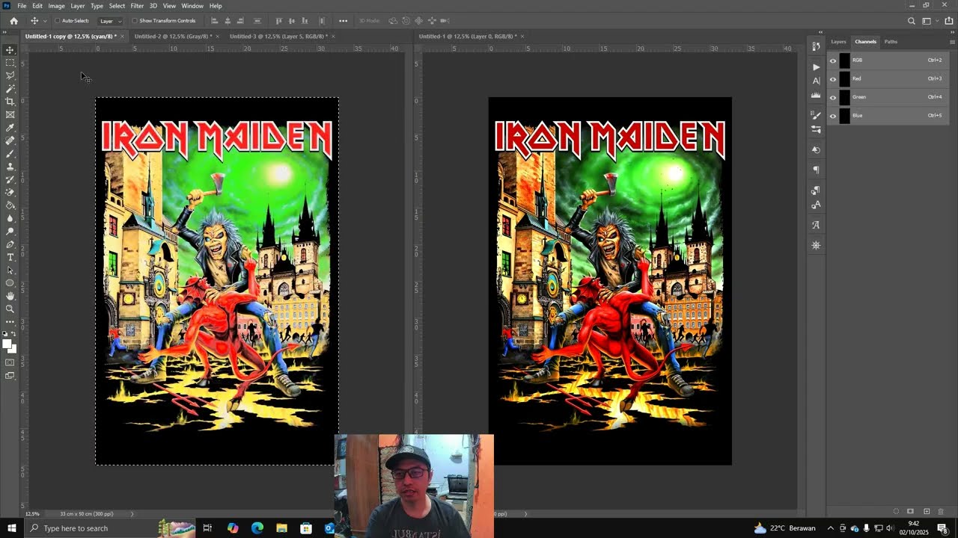Click Delete current channel trash icon
958x538 pixels.
(x=941, y=512)
